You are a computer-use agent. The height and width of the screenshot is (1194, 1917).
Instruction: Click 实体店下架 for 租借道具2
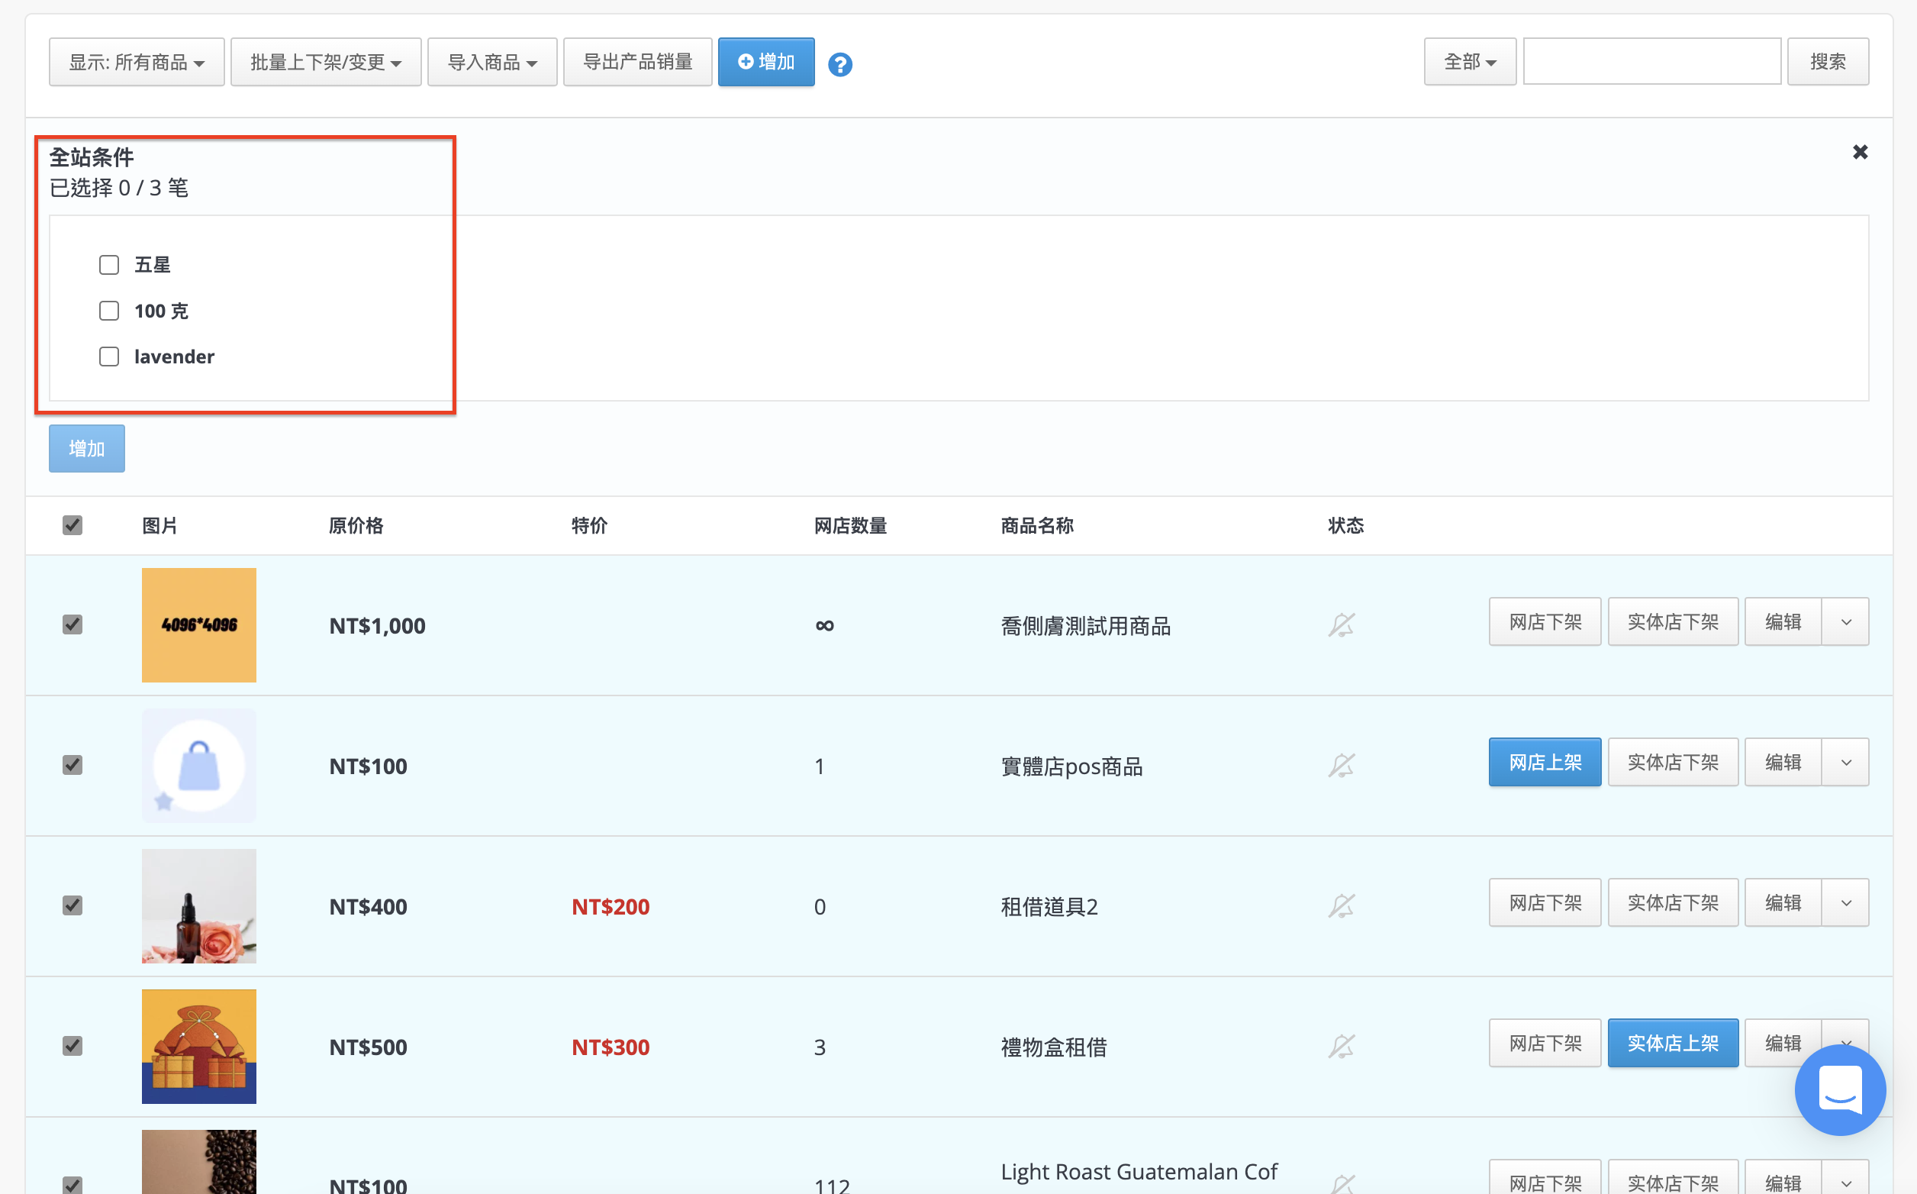click(x=1672, y=903)
